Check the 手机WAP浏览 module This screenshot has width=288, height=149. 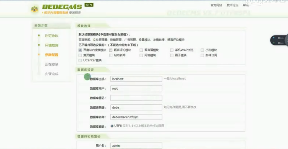point(172,50)
